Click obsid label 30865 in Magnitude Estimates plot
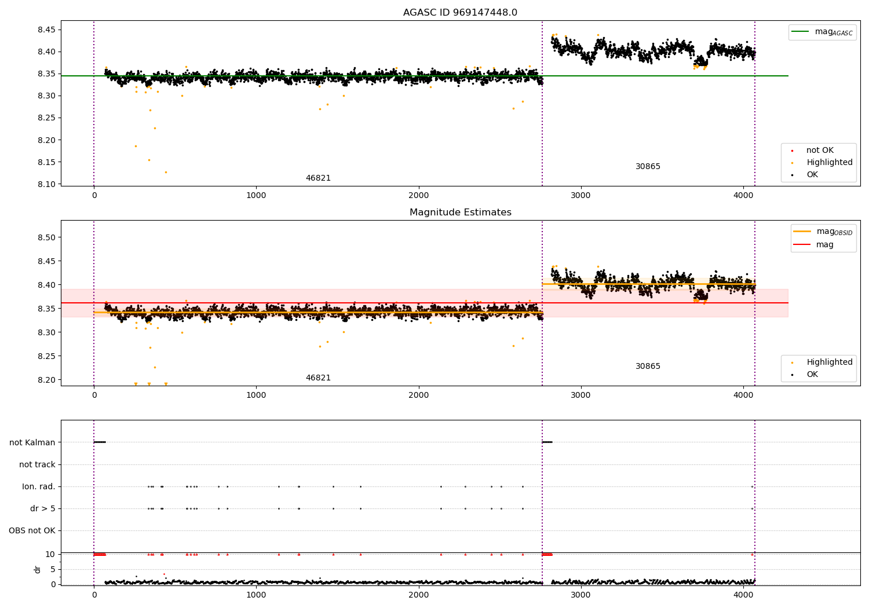 tap(648, 367)
